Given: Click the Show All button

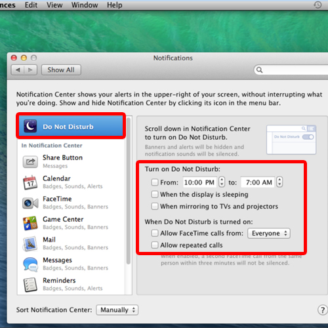Looking at the screenshot, I should pos(61,70).
